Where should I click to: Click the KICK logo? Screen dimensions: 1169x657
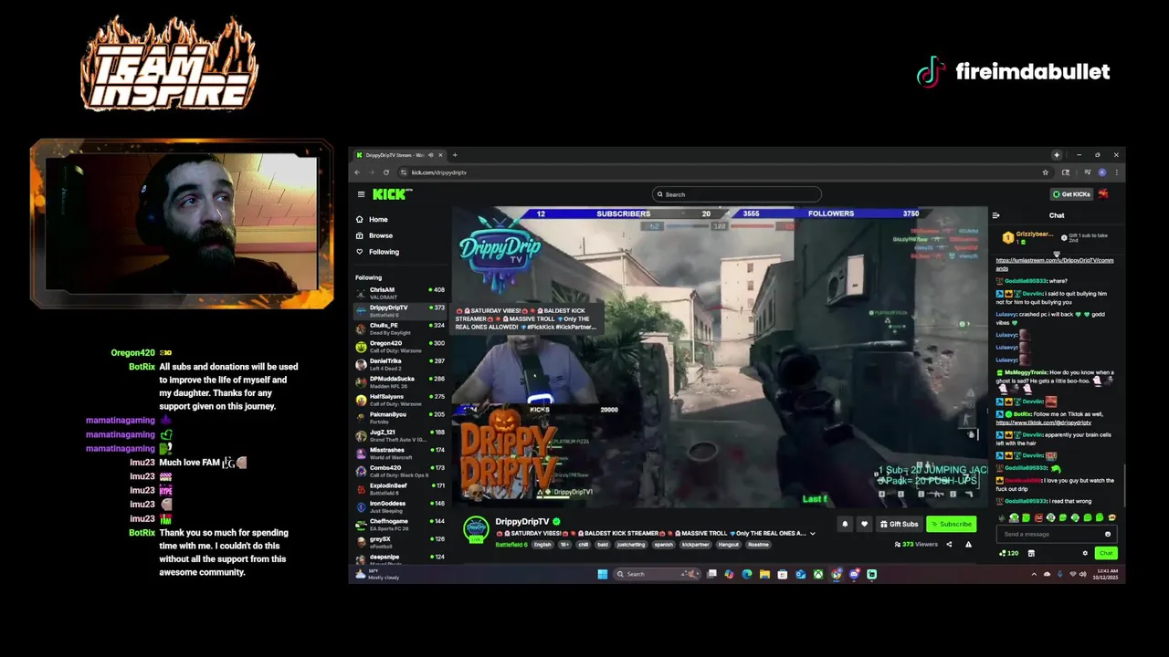[391, 194]
